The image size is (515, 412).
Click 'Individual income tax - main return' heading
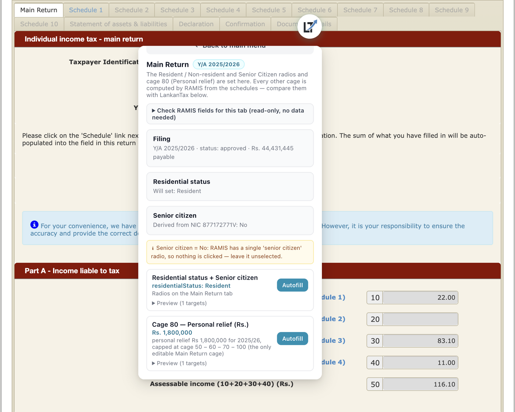(x=84, y=39)
